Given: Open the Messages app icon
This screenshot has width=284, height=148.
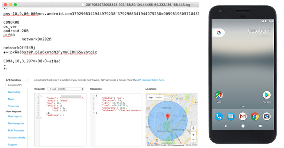Looking at the screenshot, I should pyautogui.click(x=231, y=116).
